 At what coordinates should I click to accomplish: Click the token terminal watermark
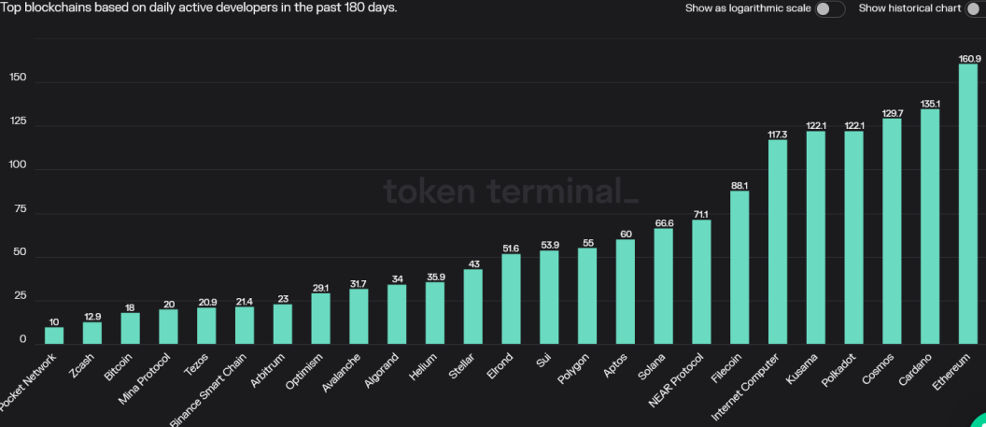[x=511, y=192]
